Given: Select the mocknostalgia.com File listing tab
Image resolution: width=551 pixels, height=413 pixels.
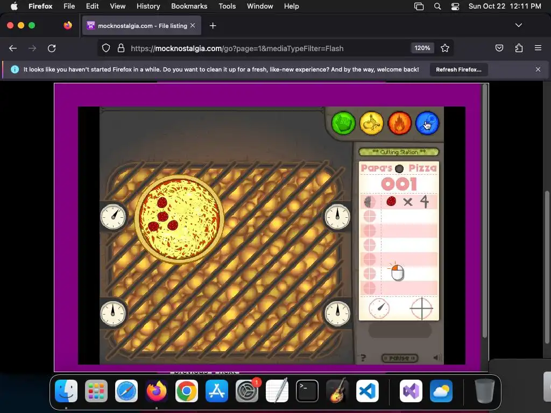Looking at the screenshot, I should (142, 26).
